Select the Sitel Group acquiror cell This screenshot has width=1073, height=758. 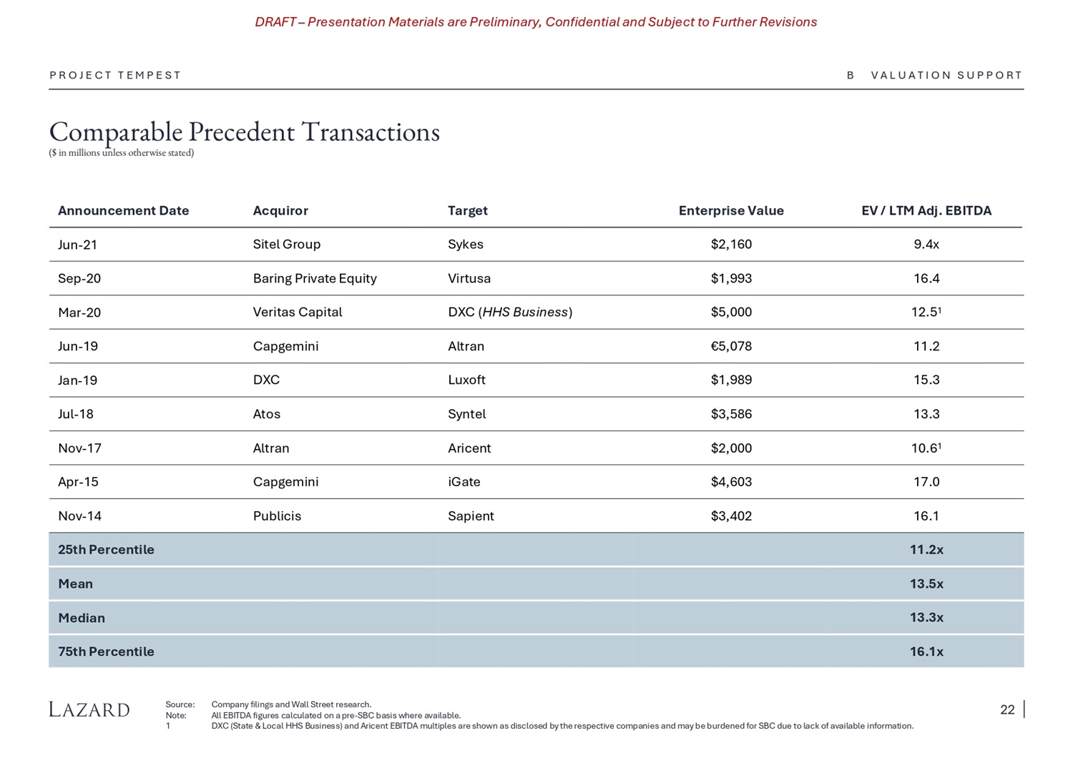(x=286, y=245)
